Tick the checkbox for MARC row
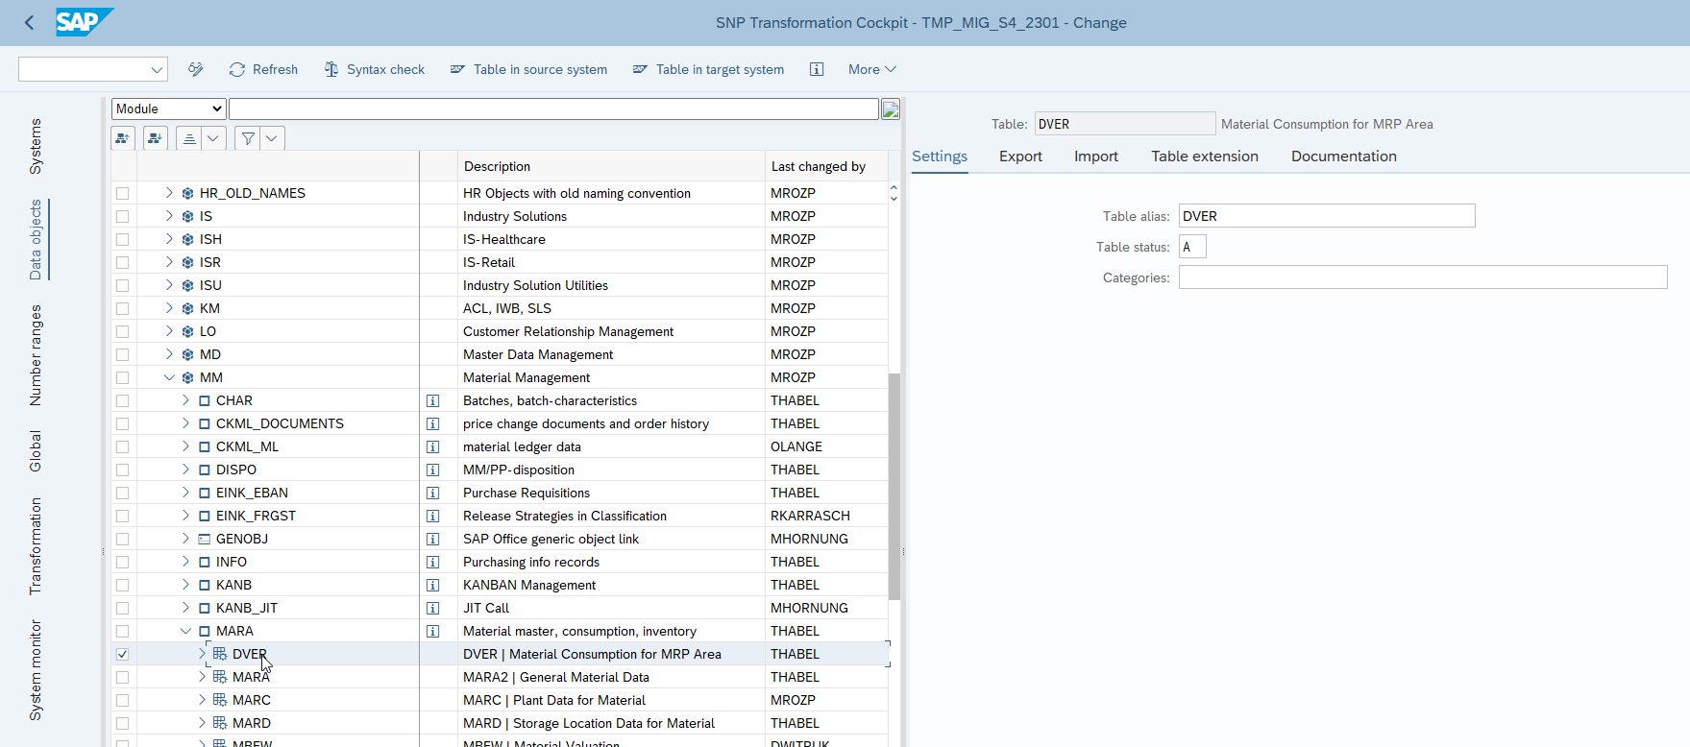The width and height of the screenshot is (1690, 747). pos(122,700)
